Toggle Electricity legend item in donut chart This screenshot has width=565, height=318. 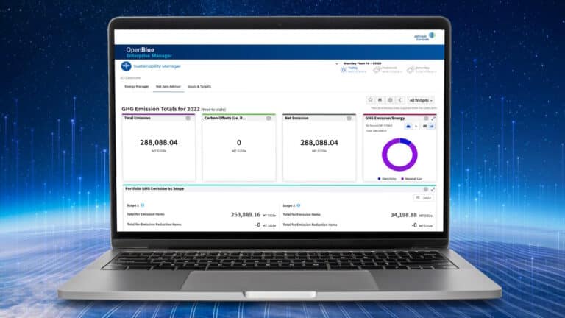tap(388, 178)
